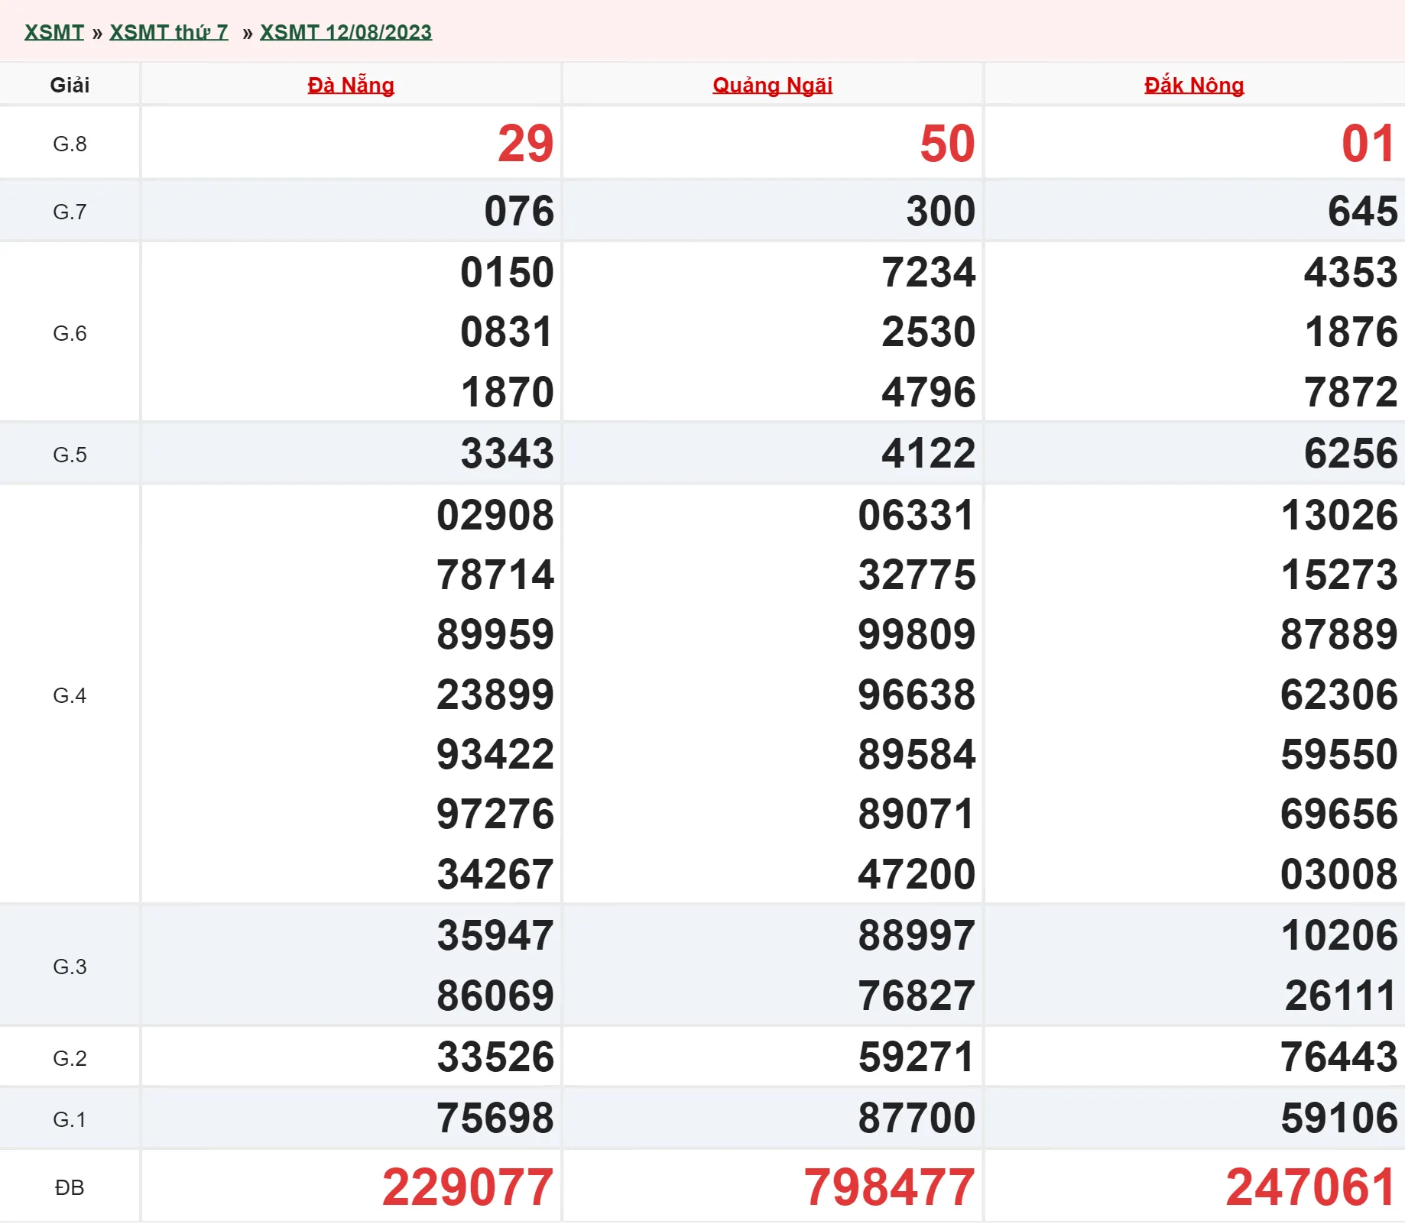Screen dimensions: 1405x1224
Task: Click the Đắk Nông column header link
Action: [1193, 85]
